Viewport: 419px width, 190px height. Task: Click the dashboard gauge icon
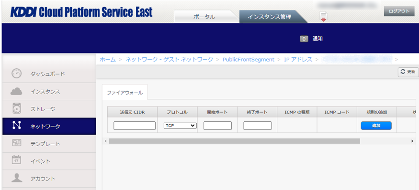[17, 74]
